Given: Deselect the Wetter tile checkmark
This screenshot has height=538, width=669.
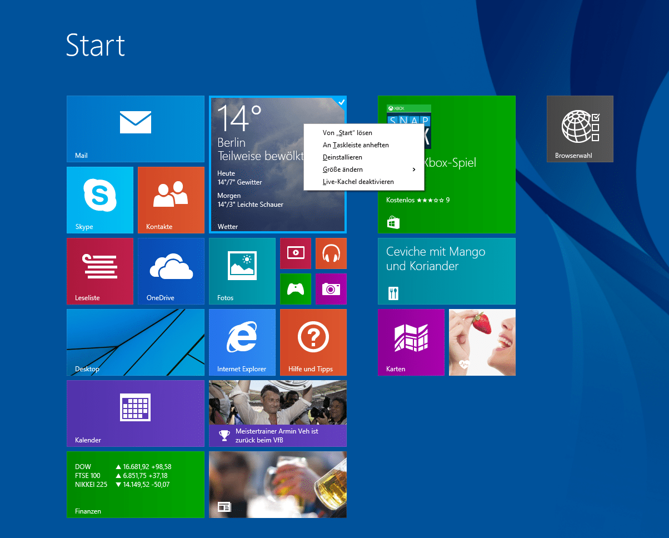Looking at the screenshot, I should tap(341, 102).
